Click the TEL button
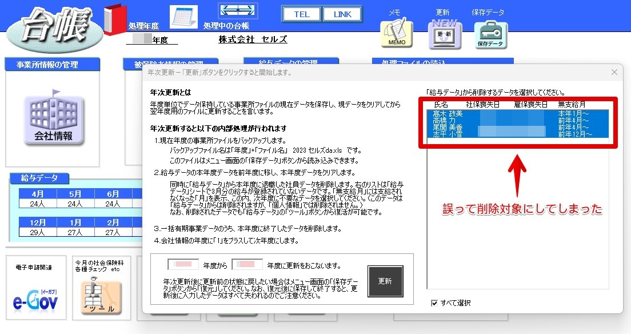631x334 pixels. click(301, 14)
